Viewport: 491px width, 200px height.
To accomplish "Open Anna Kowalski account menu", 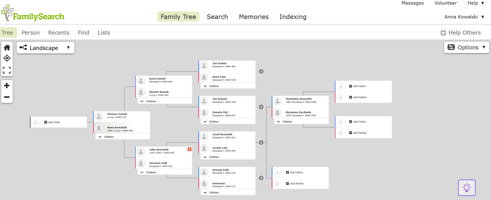I will (464, 17).
